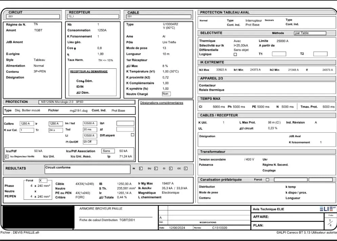The height and width of the screenshot is (241, 337).
Task: Click the T2 field in Sélectivité
Action: (x=320, y=54)
